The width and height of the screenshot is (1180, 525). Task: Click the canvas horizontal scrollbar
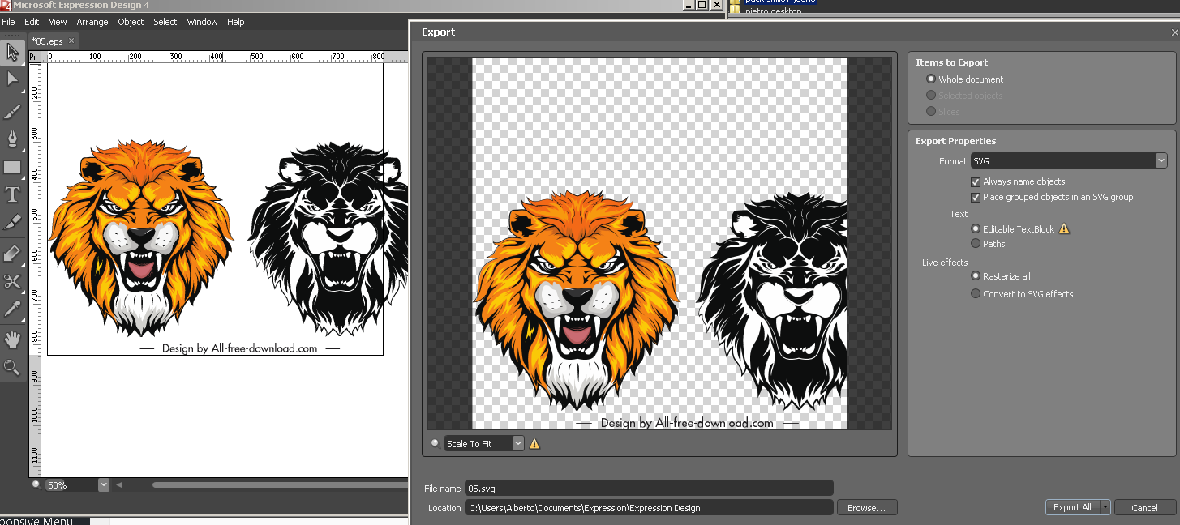click(x=280, y=485)
